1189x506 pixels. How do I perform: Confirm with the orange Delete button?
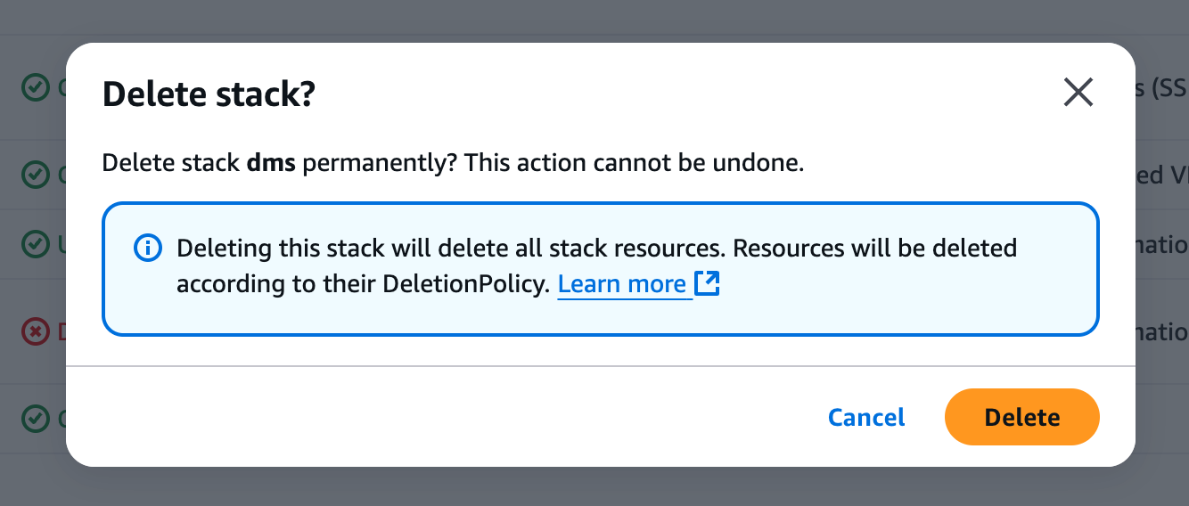[x=1022, y=417]
